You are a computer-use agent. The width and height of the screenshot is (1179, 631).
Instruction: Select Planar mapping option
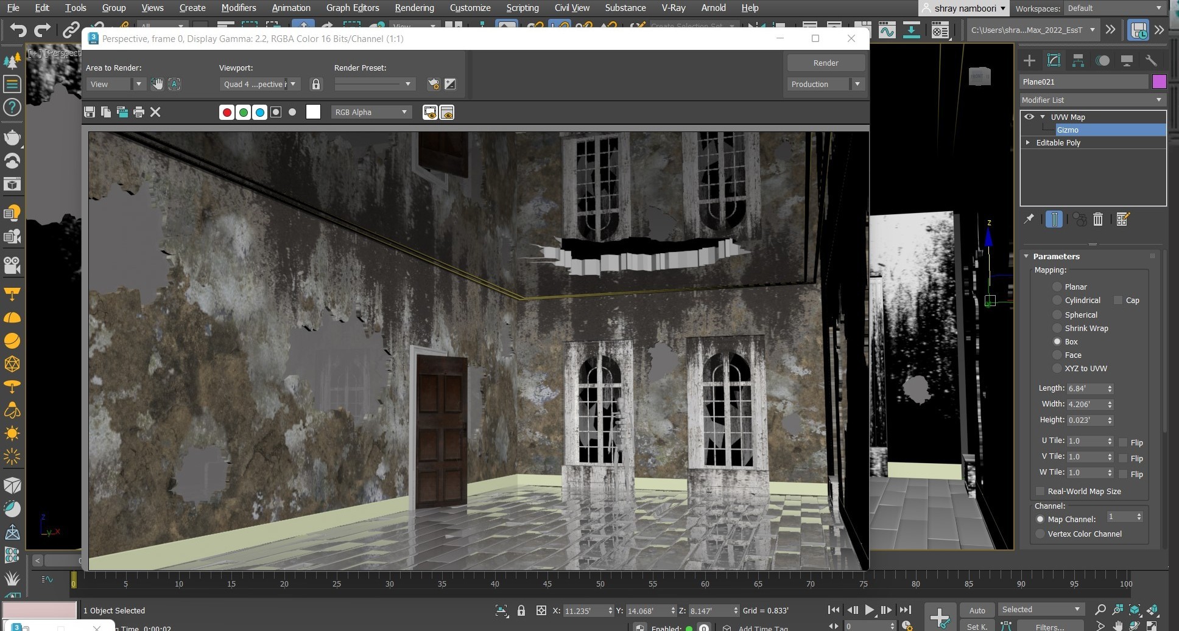tap(1057, 287)
